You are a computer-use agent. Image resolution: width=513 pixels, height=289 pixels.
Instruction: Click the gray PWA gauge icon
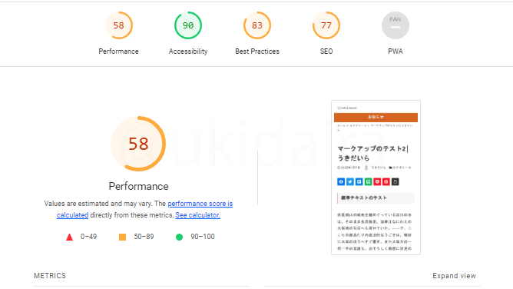coord(396,25)
